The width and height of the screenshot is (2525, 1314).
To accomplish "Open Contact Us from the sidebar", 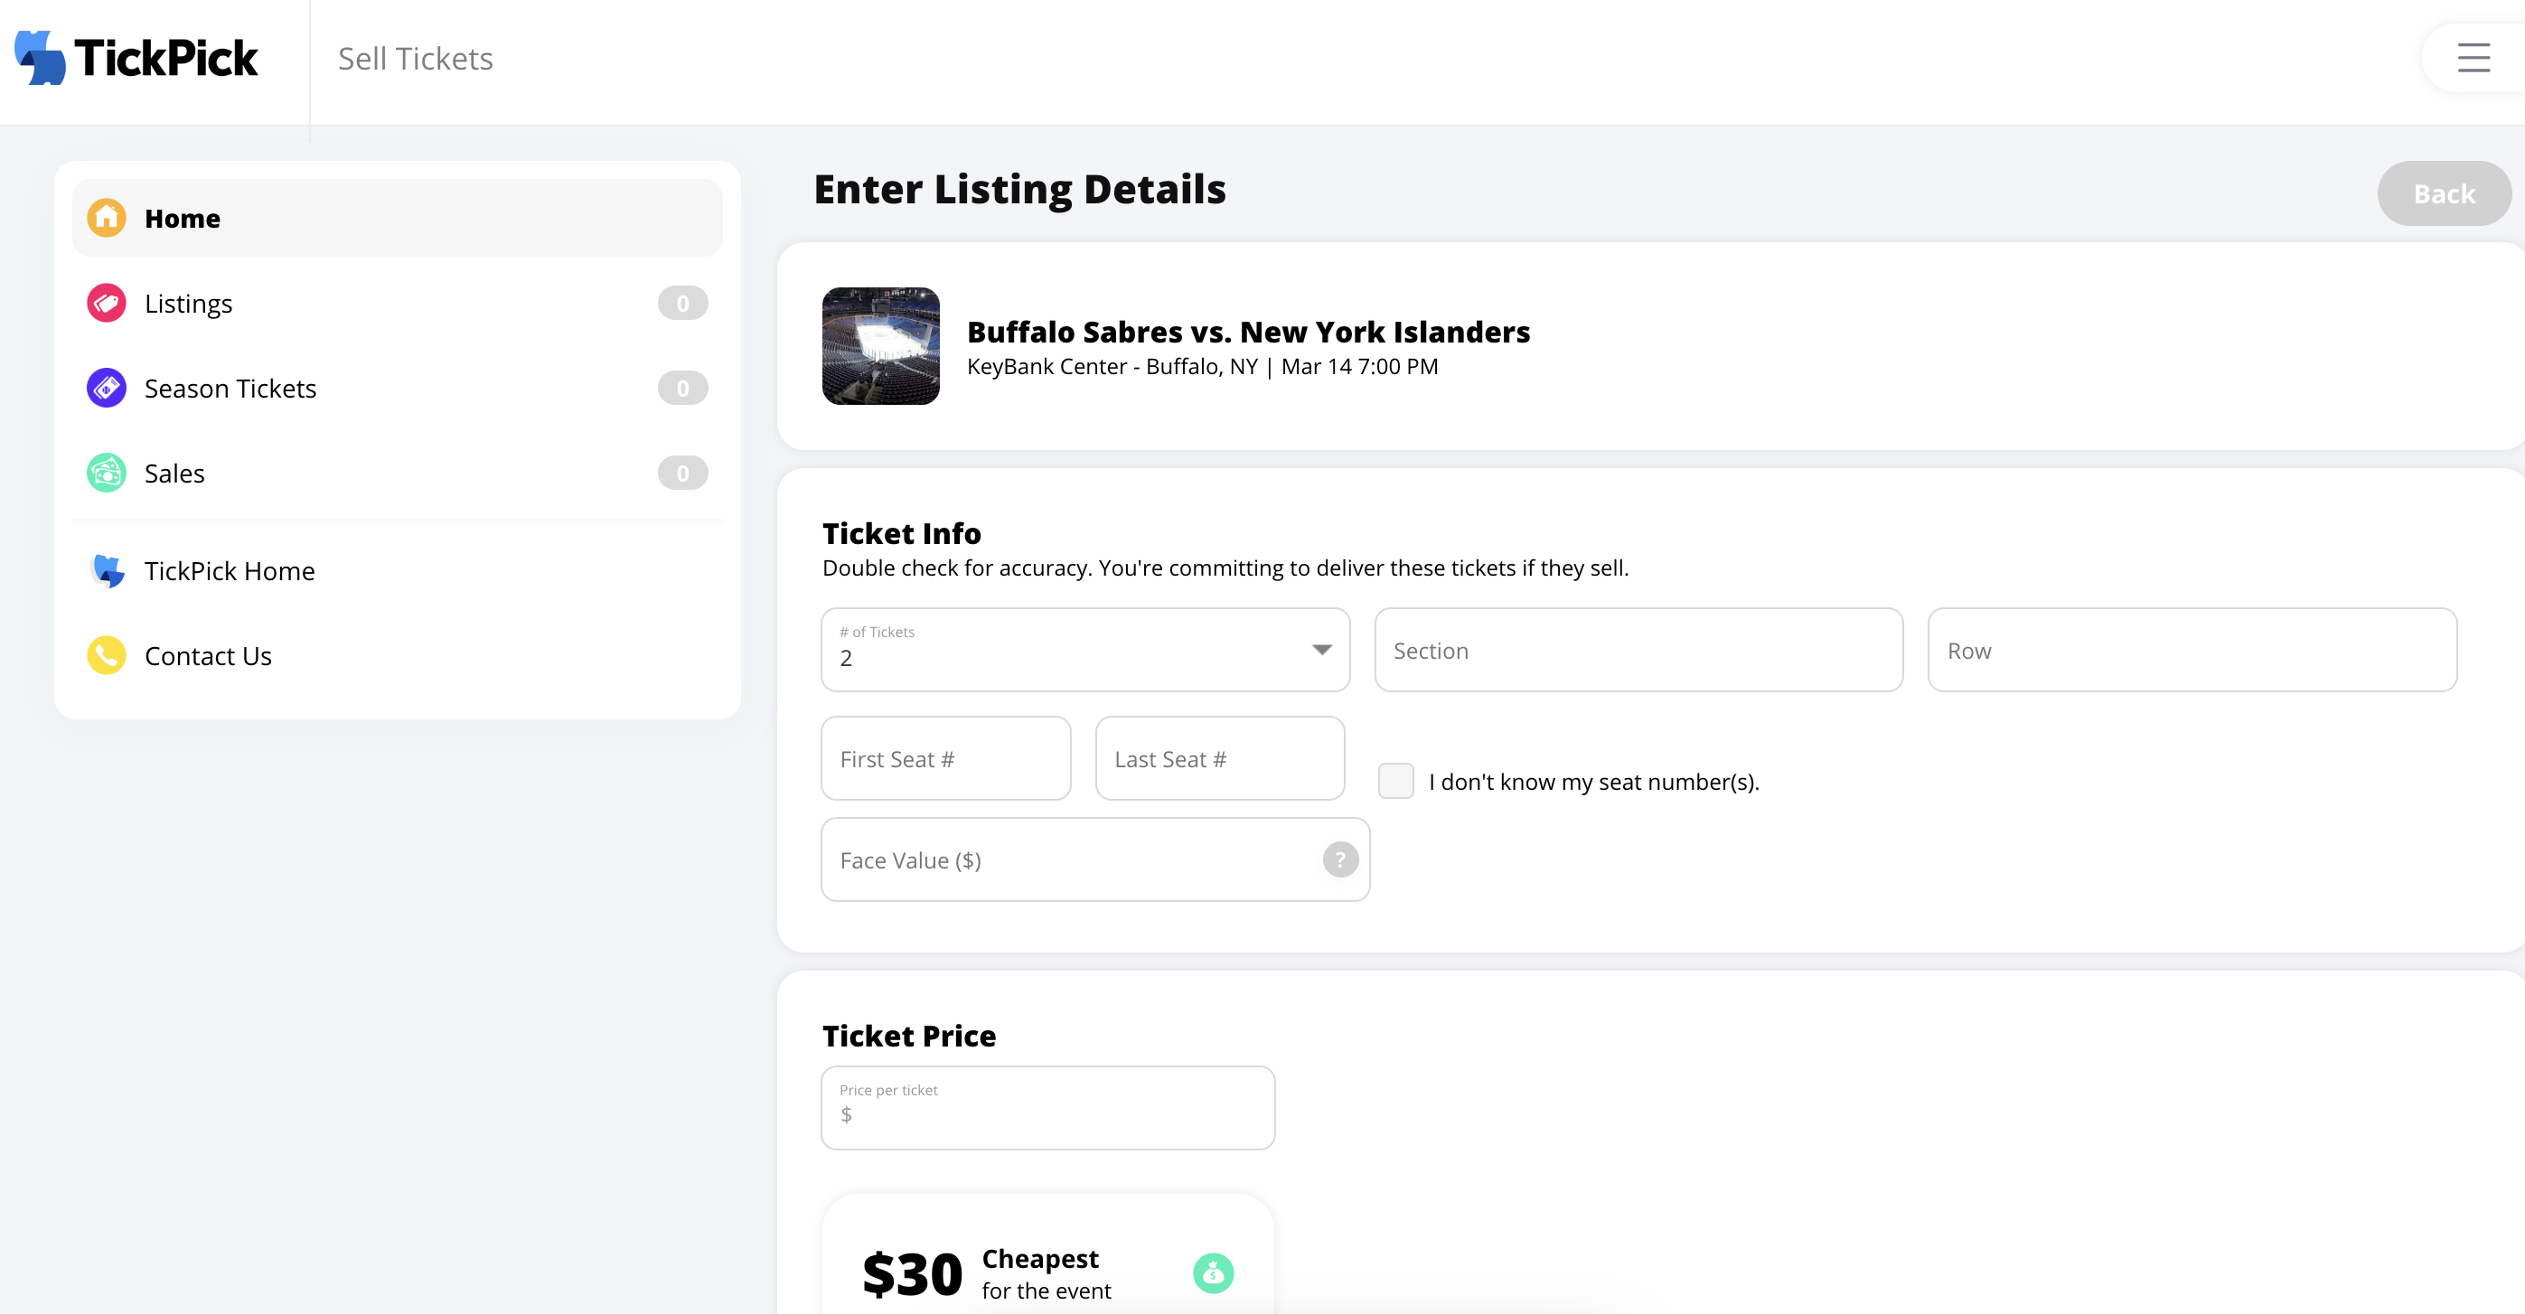I will (208, 654).
